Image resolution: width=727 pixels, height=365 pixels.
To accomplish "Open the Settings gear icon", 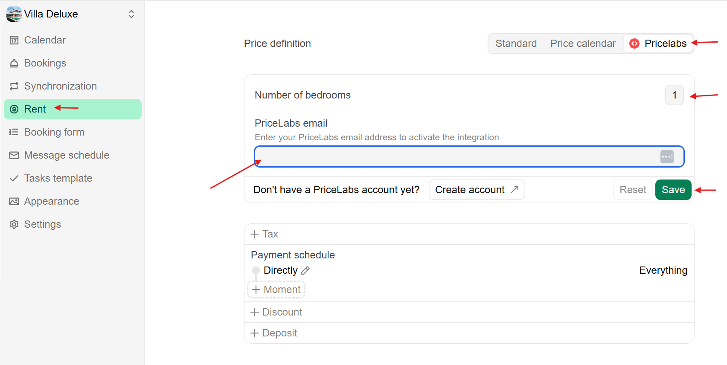I will click(14, 224).
